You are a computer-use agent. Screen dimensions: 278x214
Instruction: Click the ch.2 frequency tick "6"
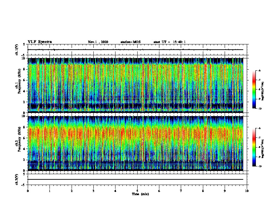point(24,138)
